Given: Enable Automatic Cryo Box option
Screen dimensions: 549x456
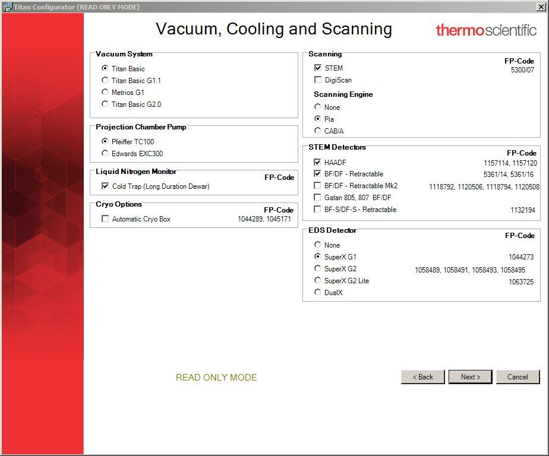Looking at the screenshot, I should (x=105, y=219).
